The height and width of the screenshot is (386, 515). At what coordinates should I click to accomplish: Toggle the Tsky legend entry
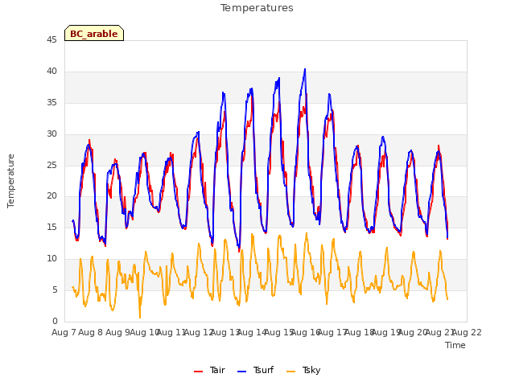pos(303,370)
